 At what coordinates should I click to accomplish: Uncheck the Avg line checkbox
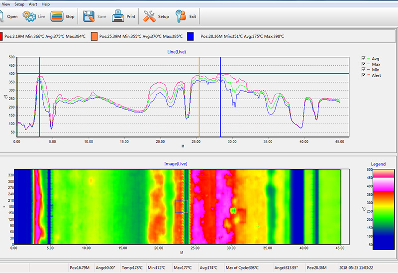(x=363, y=58)
